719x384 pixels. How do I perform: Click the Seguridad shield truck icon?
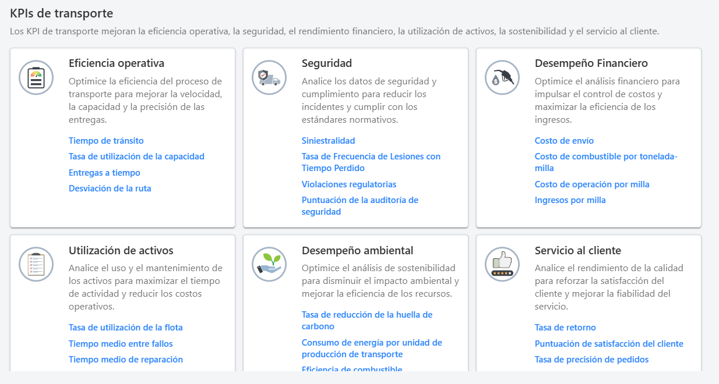pos(269,77)
